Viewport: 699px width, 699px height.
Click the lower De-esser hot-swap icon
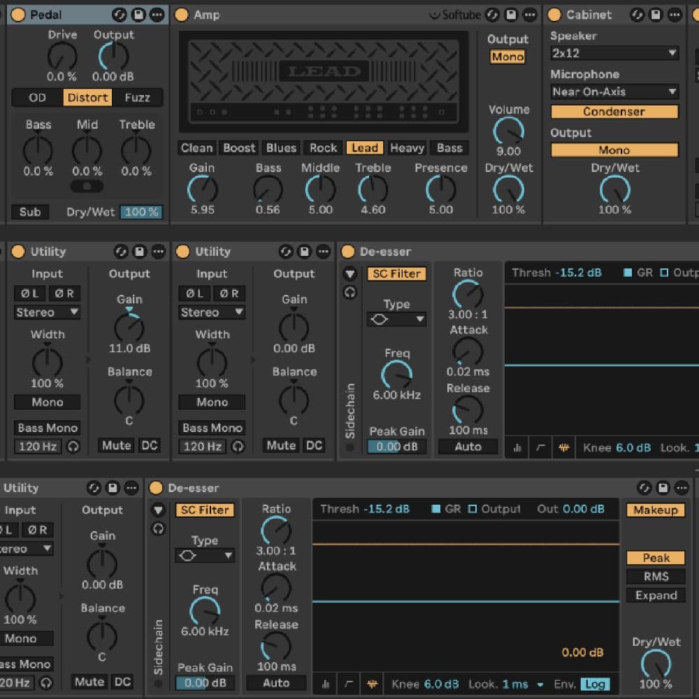point(644,488)
